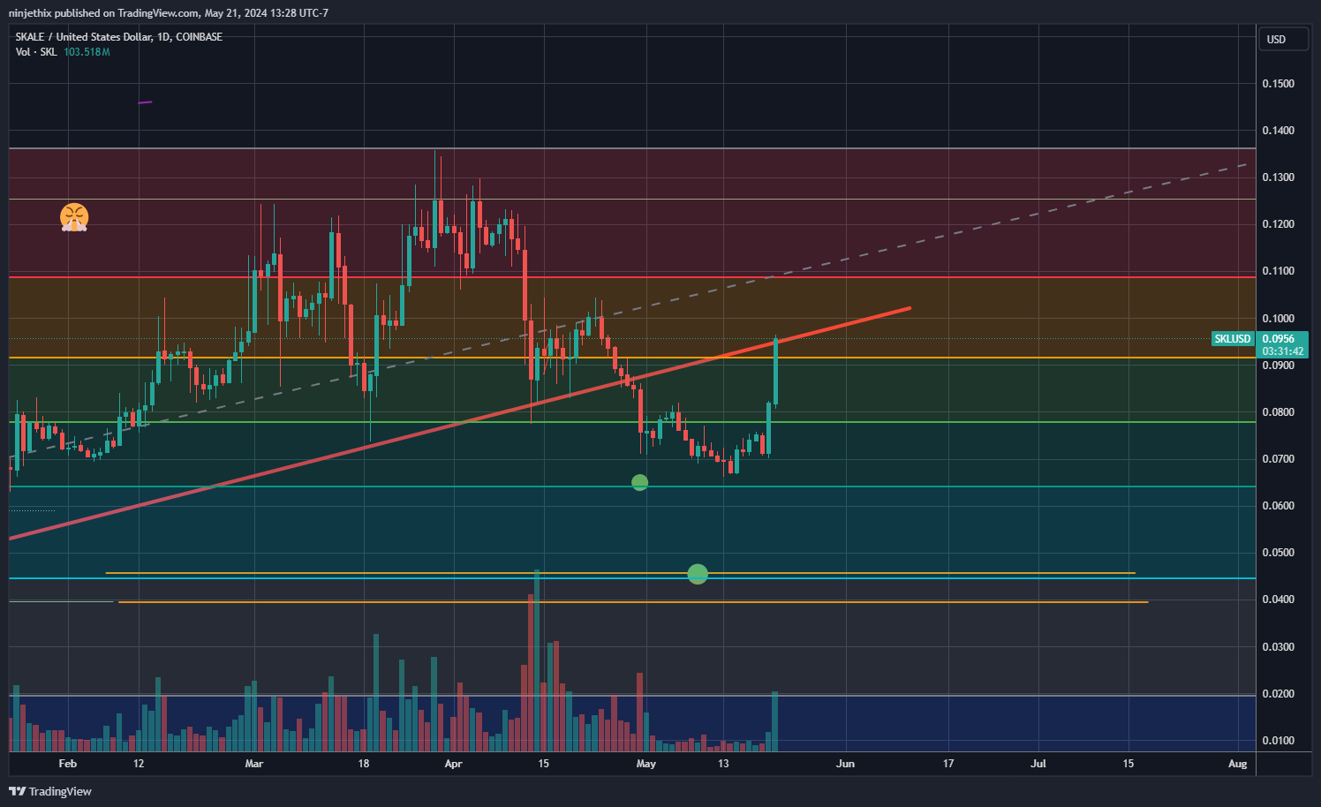1321x807 pixels.
Task: Click the Jun date label on time axis
Action: point(845,764)
